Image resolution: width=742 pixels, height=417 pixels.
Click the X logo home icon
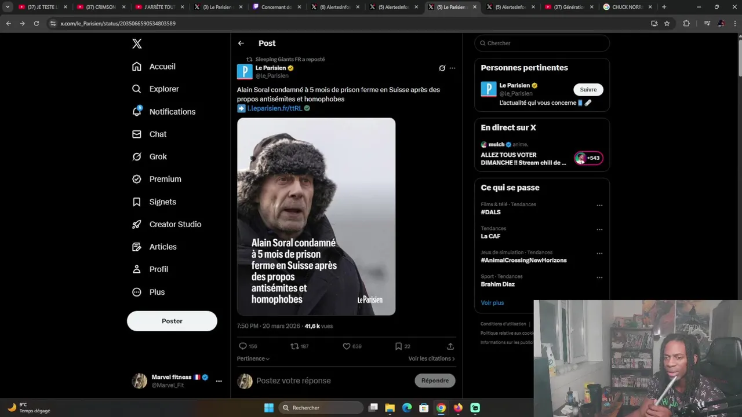point(137,43)
